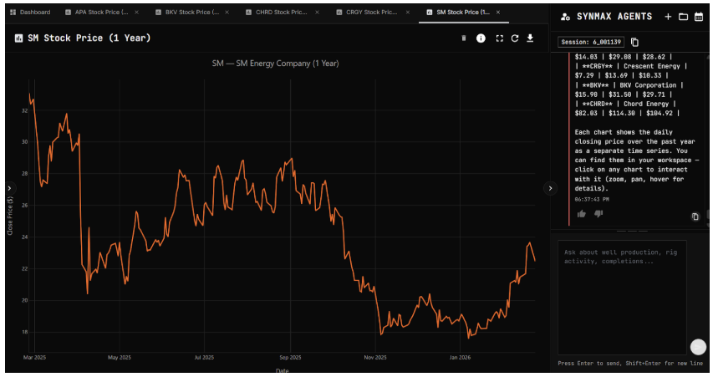This screenshot has height=377, width=713.
Task: Give the agent response a thumbs down
Action: pos(598,214)
